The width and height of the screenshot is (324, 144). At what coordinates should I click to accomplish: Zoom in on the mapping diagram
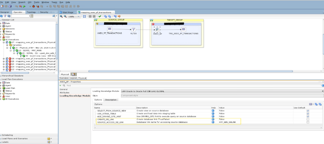pos(61,16)
